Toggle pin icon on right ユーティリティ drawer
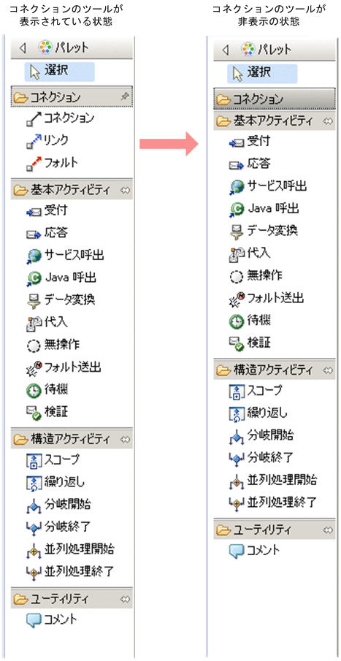The width and height of the screenshot is (341, 661). 328,530
